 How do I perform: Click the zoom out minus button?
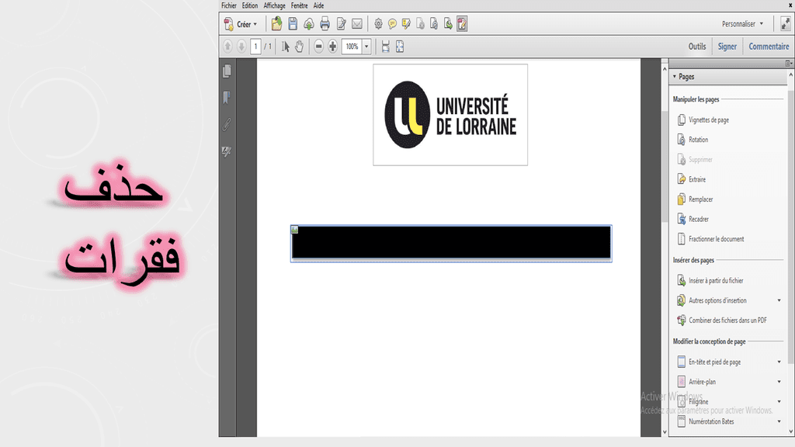pos(319,47)
